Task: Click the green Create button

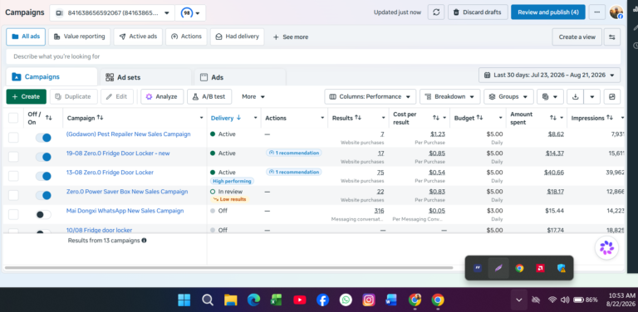Action: (26, 97)
